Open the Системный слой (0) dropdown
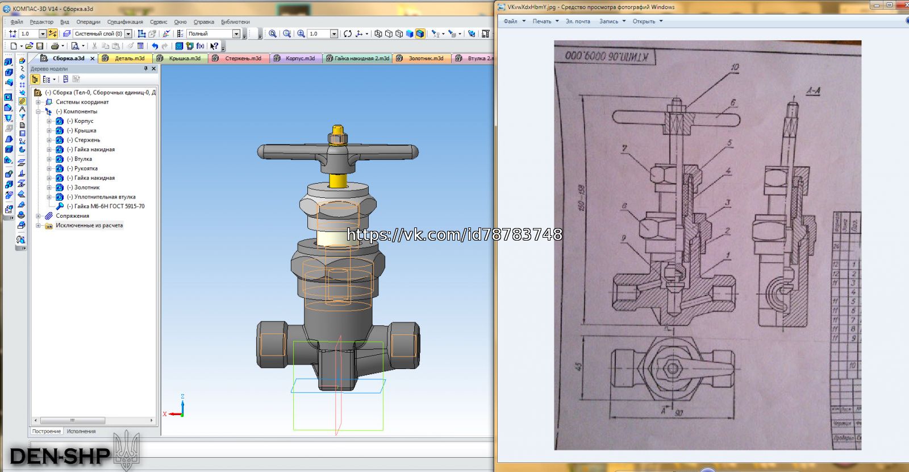The height and width of the screenshot is (472, 909). (x=128, y=34)
